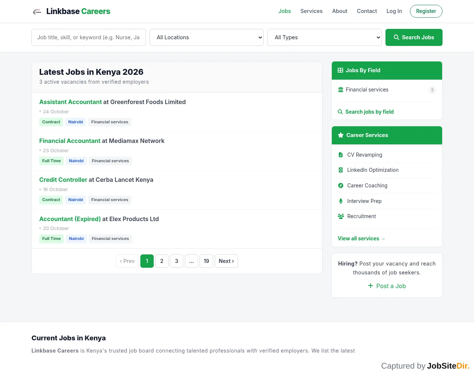
Task: Open the Contact nav item
Action: [x=367, y=11]
